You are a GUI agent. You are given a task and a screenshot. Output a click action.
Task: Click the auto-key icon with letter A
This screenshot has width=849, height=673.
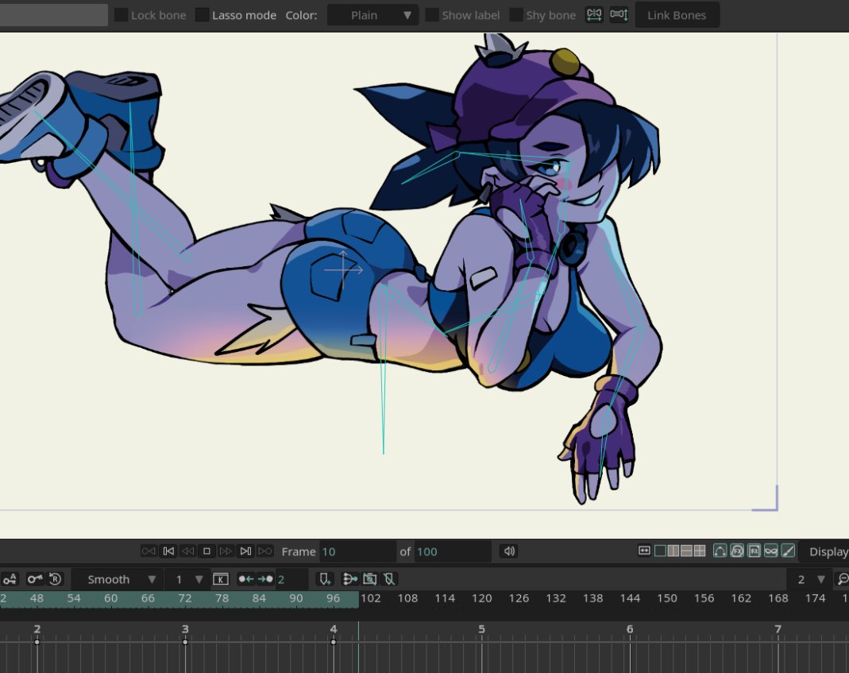(x=10, y=579)
